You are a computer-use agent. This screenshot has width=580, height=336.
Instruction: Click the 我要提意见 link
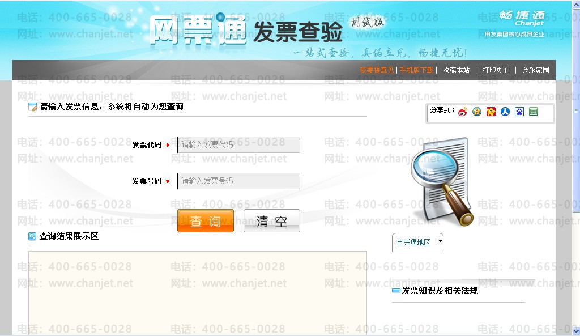point(377,70)
